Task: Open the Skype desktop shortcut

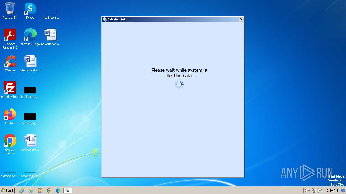Action: (30, 11)
